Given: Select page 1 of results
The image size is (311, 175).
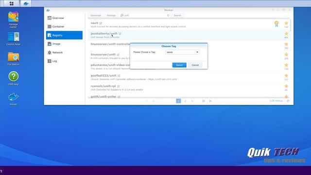Looking at the screenshot, I should pyautogui.click(x=178, y=101).
